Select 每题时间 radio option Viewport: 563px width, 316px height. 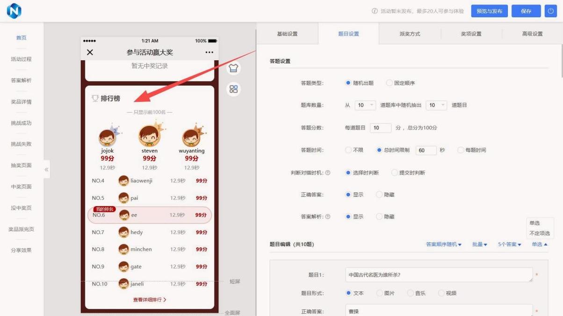(x=461, y=150)
